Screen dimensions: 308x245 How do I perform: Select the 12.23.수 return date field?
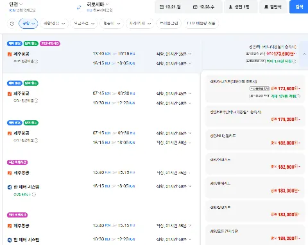[205, 7]
